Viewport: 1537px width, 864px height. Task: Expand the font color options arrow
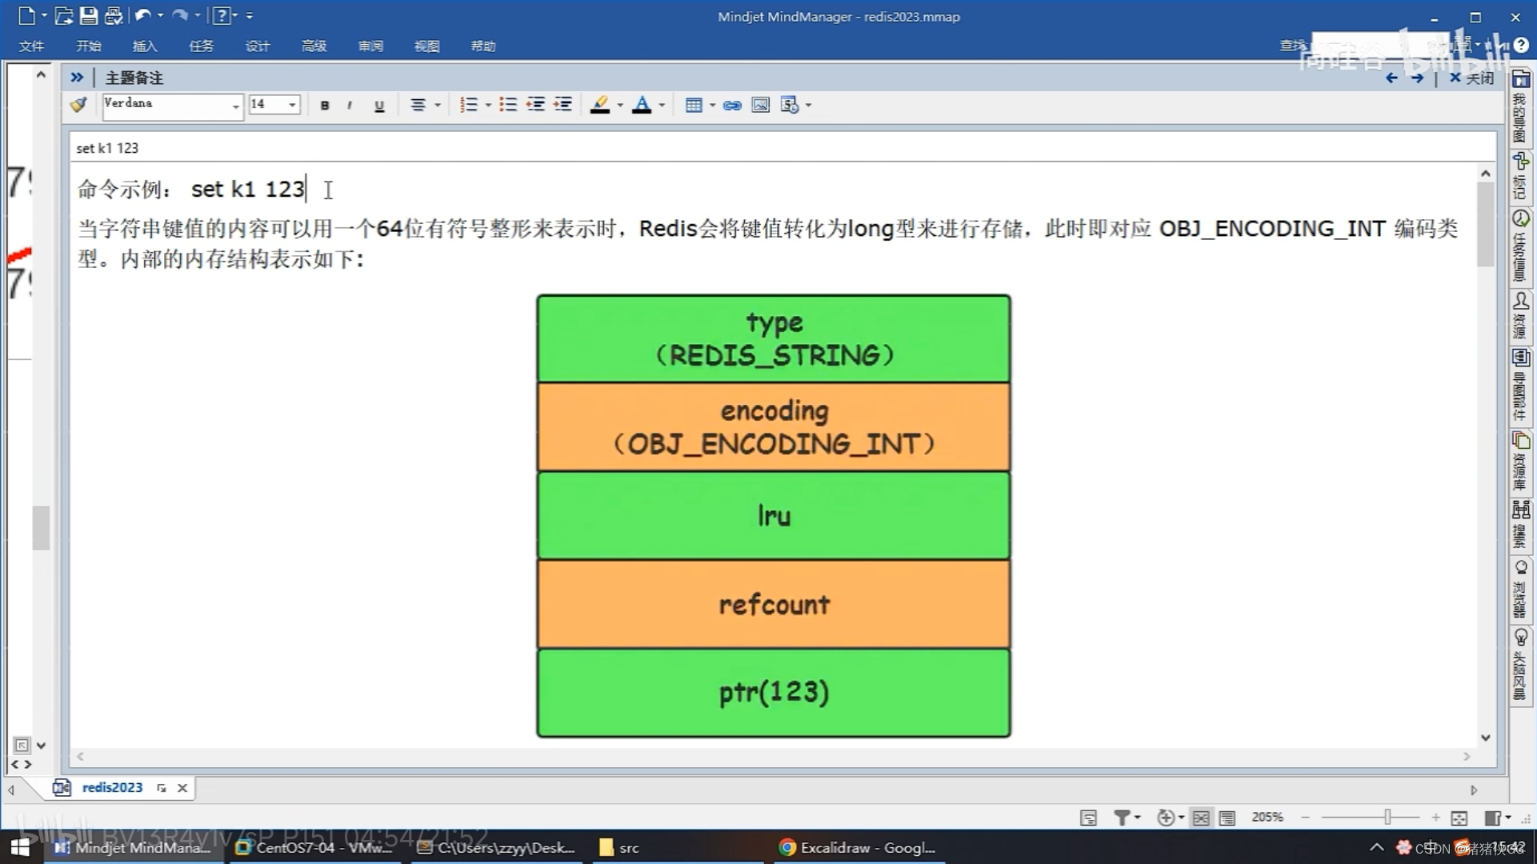(x=662, y=105)
